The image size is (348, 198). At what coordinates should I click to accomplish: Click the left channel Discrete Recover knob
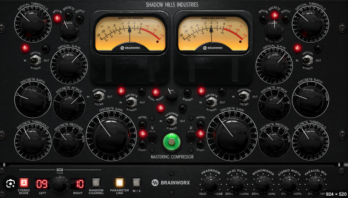point(69,142)
